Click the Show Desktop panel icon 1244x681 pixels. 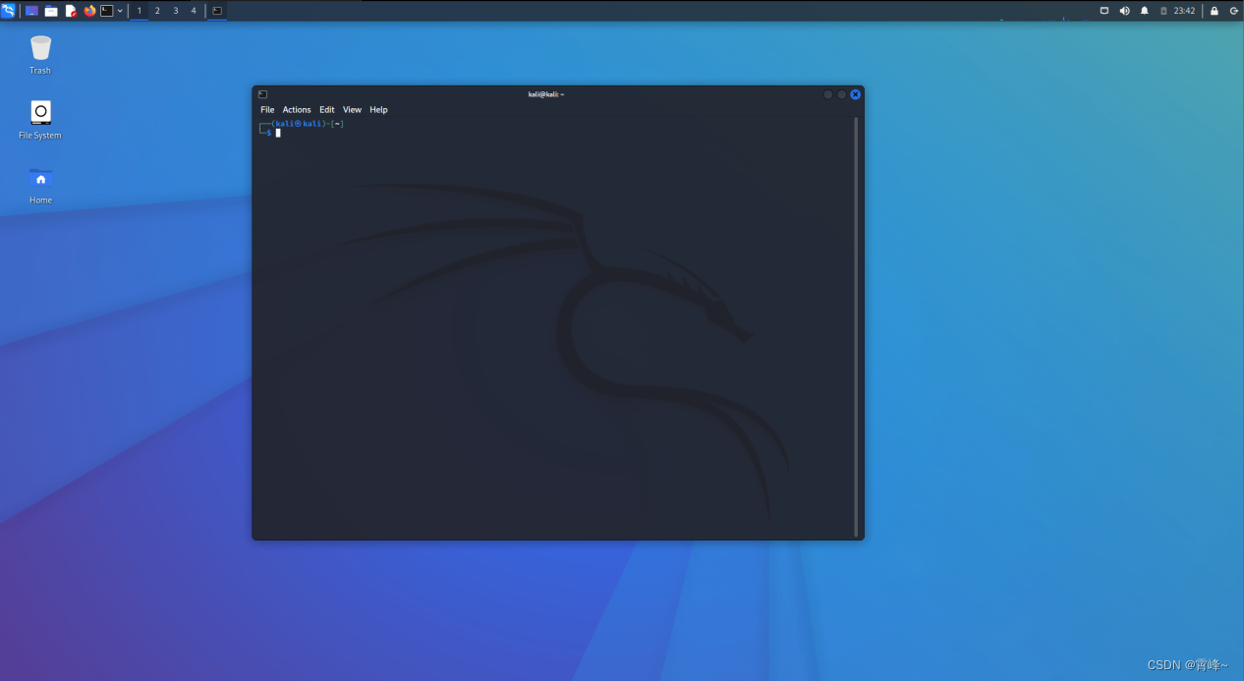[x=31, y=11]
